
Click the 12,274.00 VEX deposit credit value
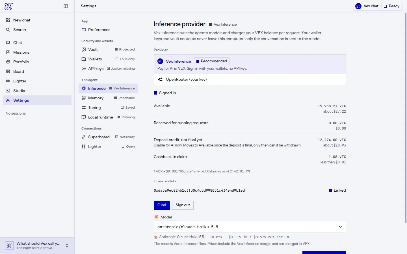click(332, 140)
